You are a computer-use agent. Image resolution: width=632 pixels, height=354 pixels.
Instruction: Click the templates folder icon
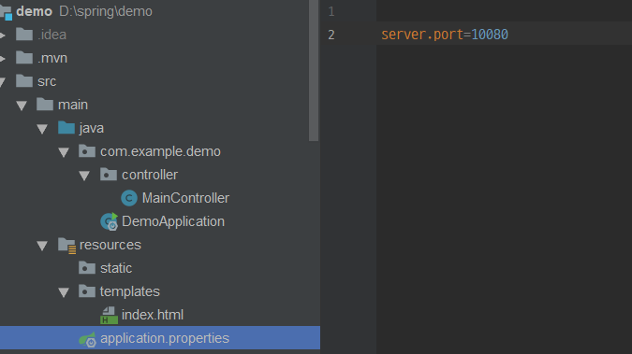[87, 291]
